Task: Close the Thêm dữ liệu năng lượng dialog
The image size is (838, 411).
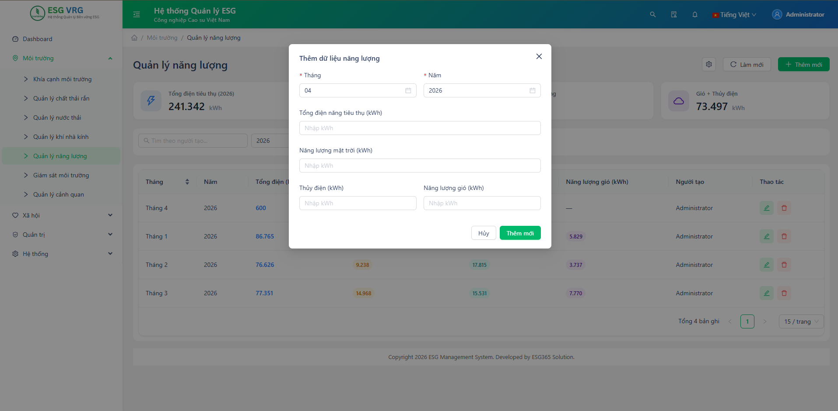Action: tap(539, 56)
